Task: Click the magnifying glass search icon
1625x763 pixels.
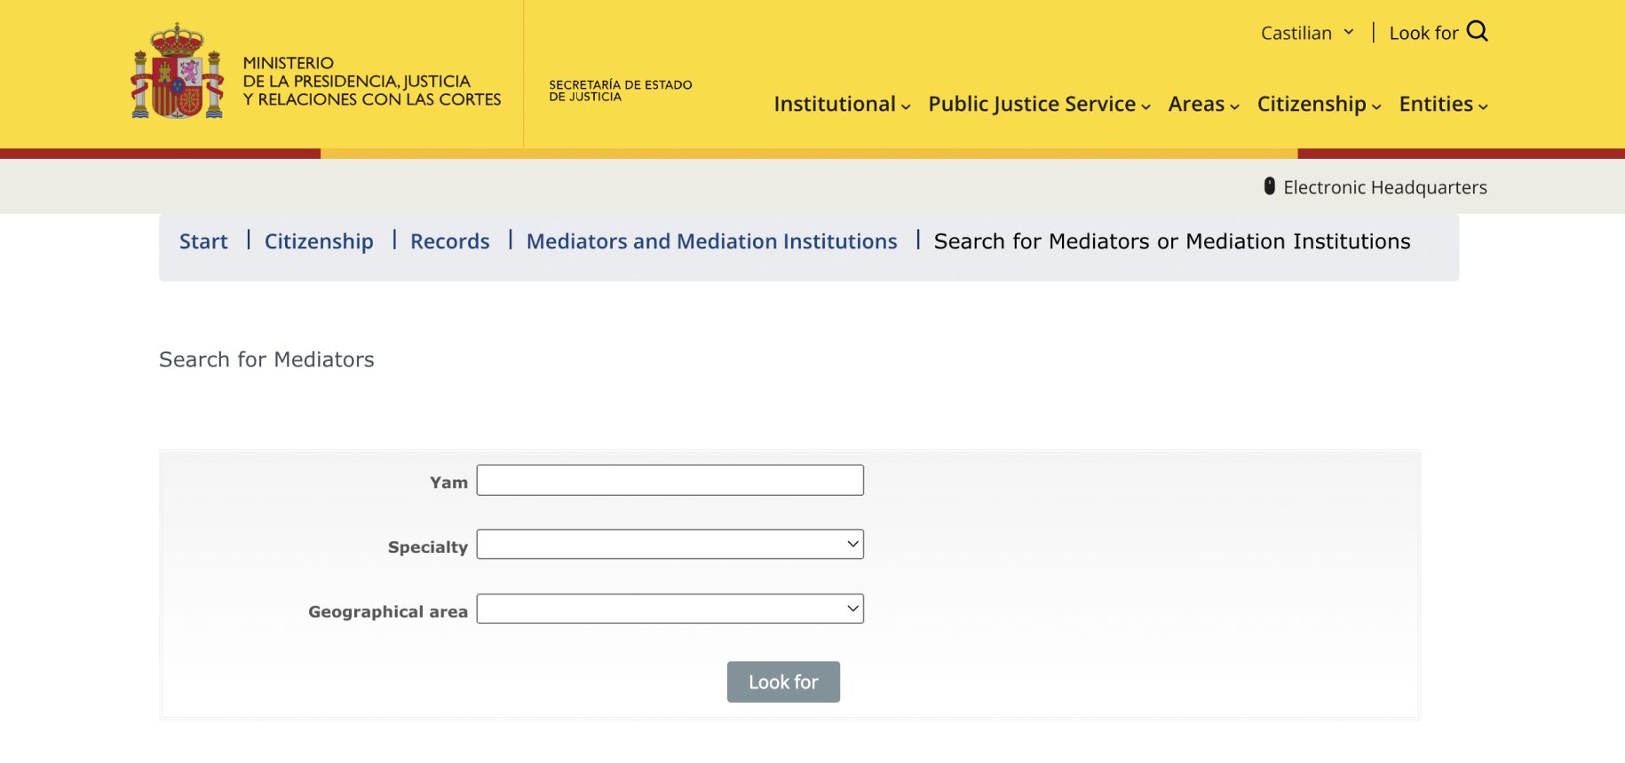Action: pyautogui.click(x=1477, y=32)
